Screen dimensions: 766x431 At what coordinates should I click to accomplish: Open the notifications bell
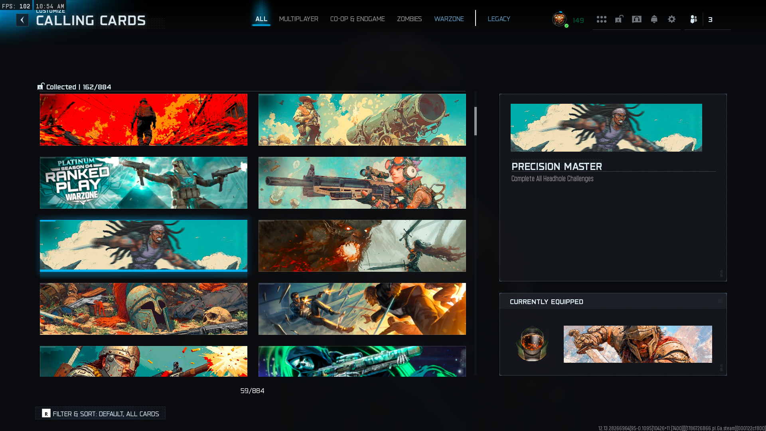(x=654, y=19)
